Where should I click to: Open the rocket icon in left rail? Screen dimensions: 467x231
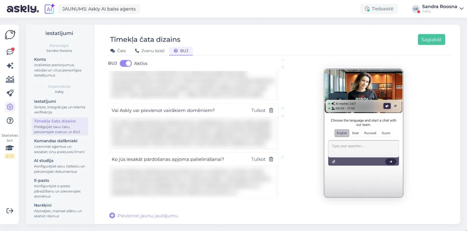(x=10, y=93)
